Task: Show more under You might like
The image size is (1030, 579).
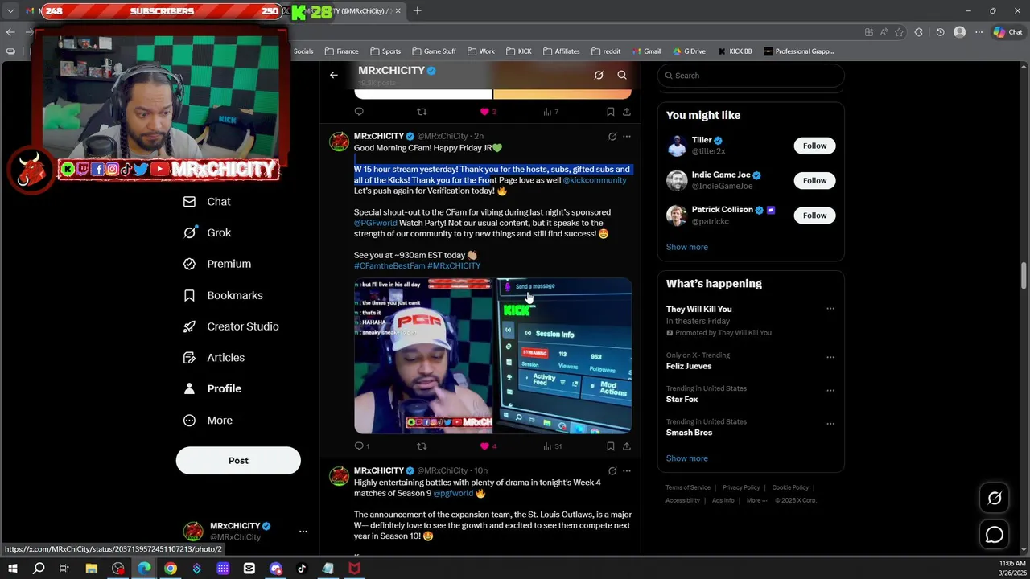Action: [x=686, y=247]
